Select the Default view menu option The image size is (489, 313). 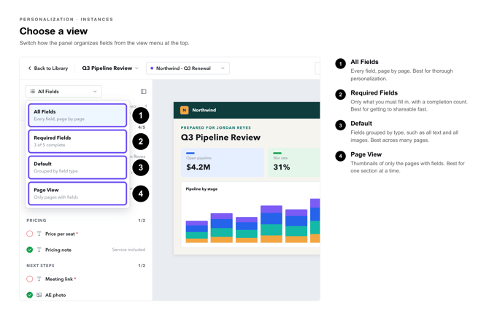[77, 167]
